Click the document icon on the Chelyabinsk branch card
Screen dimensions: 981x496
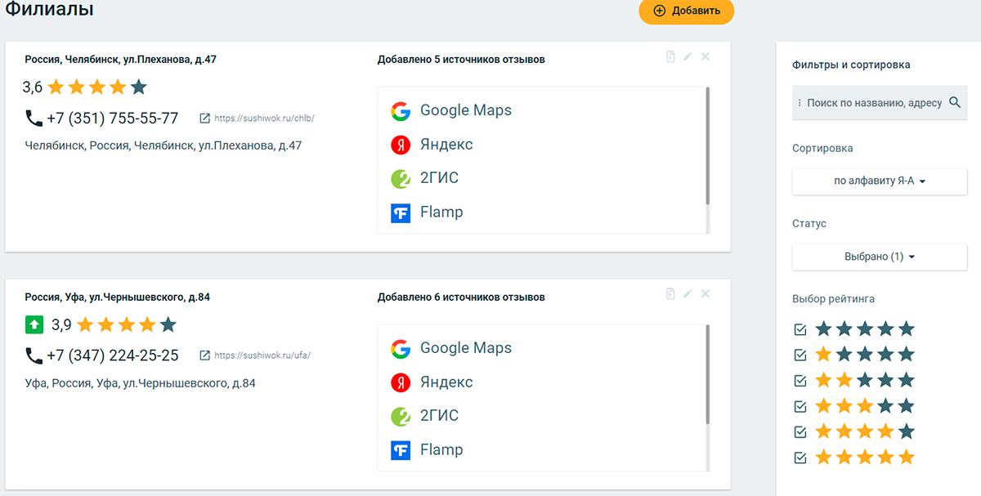pyautogui.click(x=670, y=56)
